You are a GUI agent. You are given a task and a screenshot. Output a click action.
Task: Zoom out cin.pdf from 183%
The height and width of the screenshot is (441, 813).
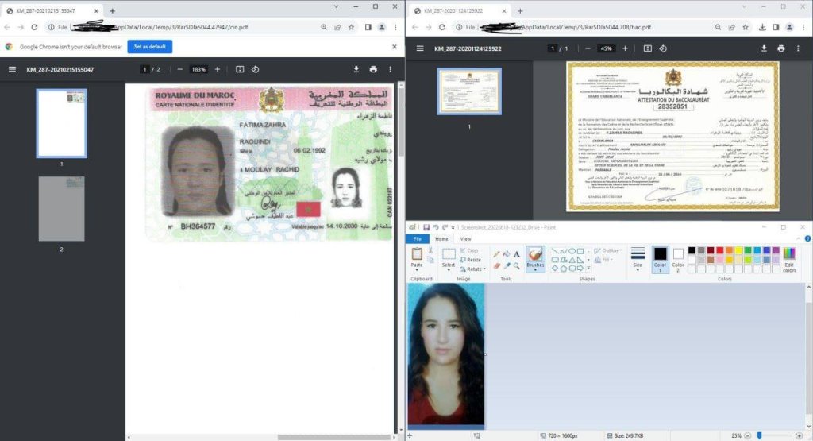point(180,69)
